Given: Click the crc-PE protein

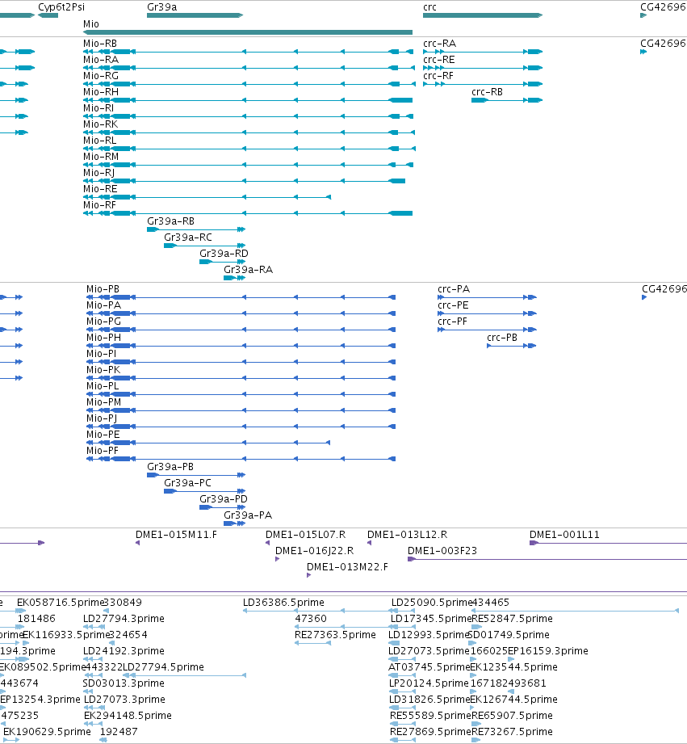Looking at the screenshot, I should tap(453, 305).
